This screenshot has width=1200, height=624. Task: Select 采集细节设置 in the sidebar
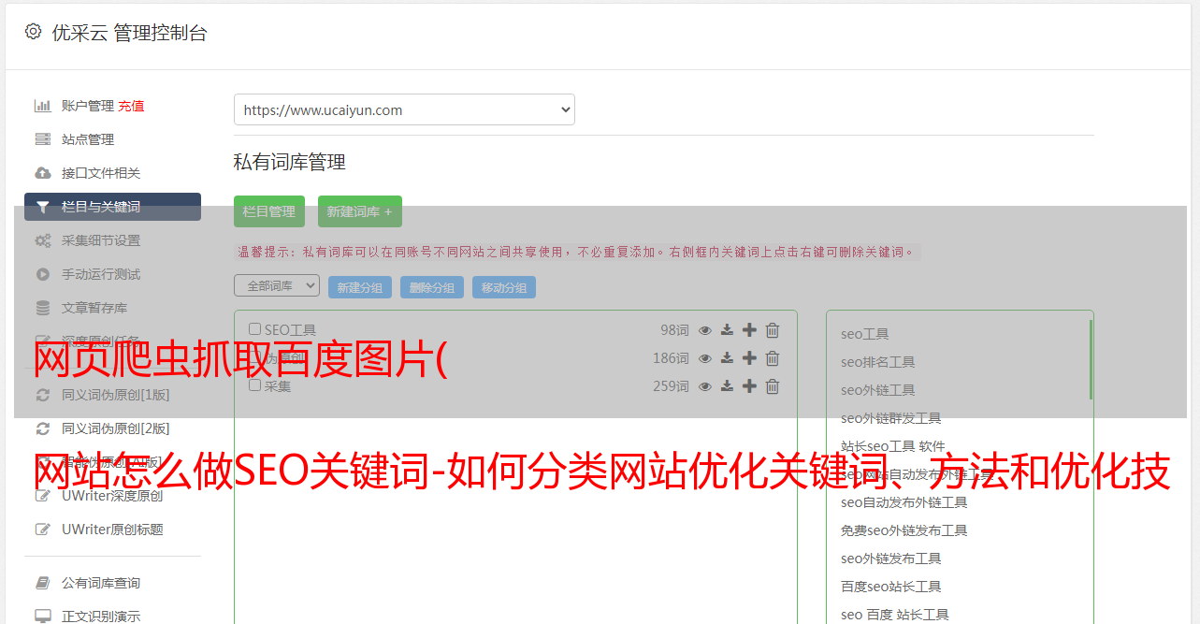[101, 240]
